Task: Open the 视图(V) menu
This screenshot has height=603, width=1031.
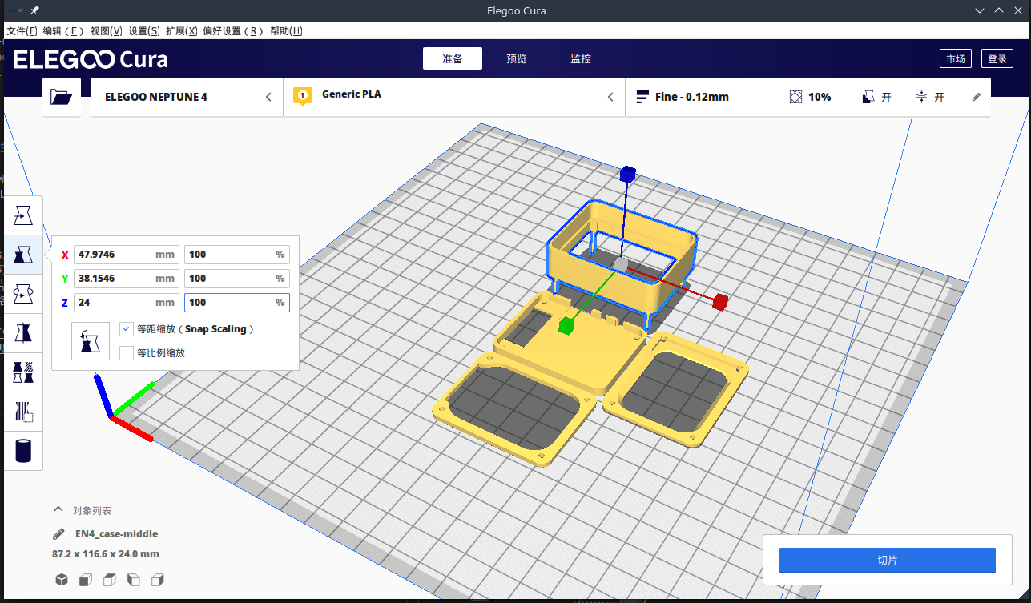Action: pos(106,31)
